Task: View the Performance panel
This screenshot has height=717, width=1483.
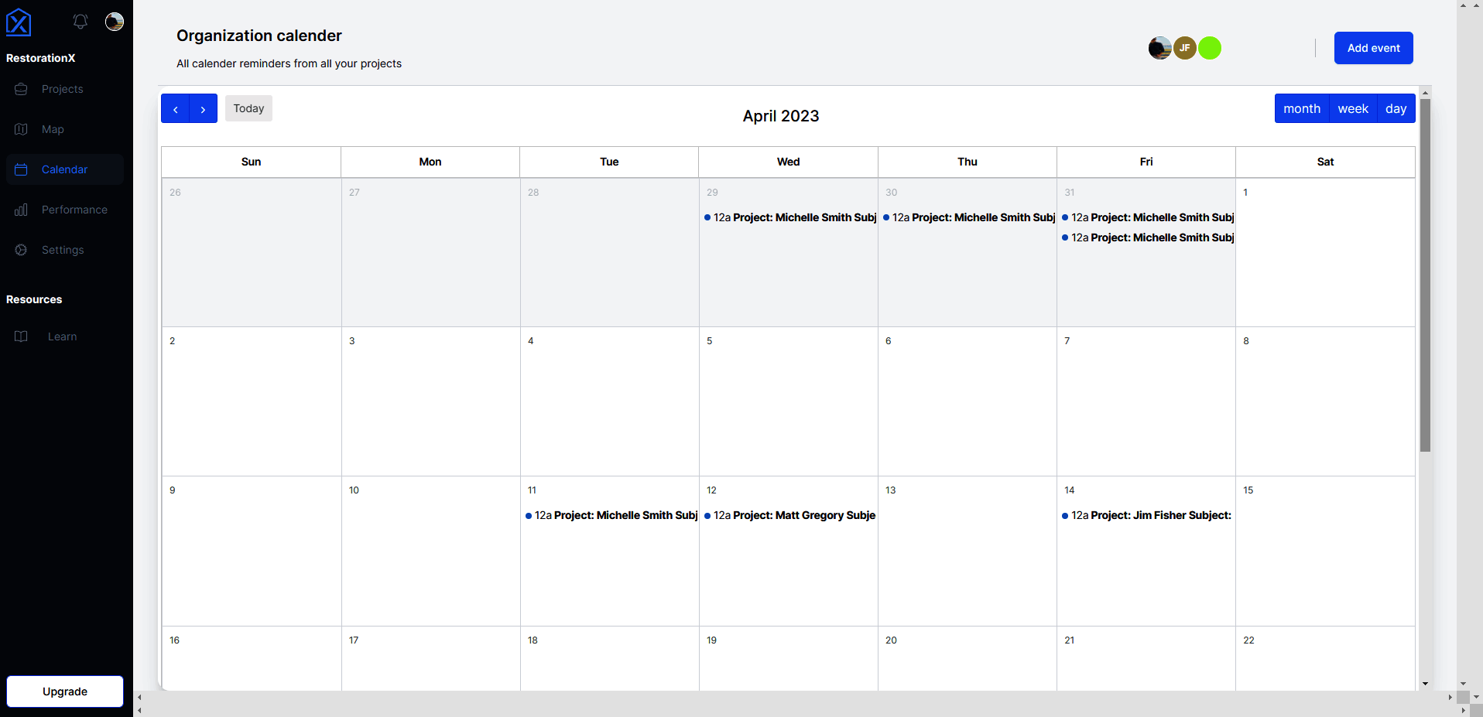Action: click(x=74, y=210)
